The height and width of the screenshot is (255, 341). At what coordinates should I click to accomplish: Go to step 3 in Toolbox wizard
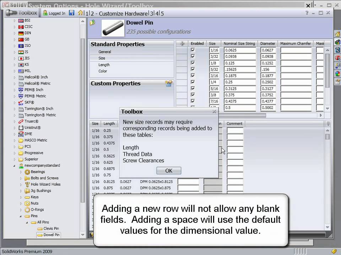point(152,14)
